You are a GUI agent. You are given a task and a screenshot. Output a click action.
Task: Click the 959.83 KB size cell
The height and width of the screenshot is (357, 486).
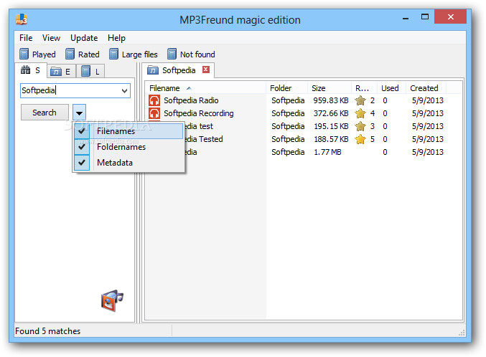pos(331,100)
